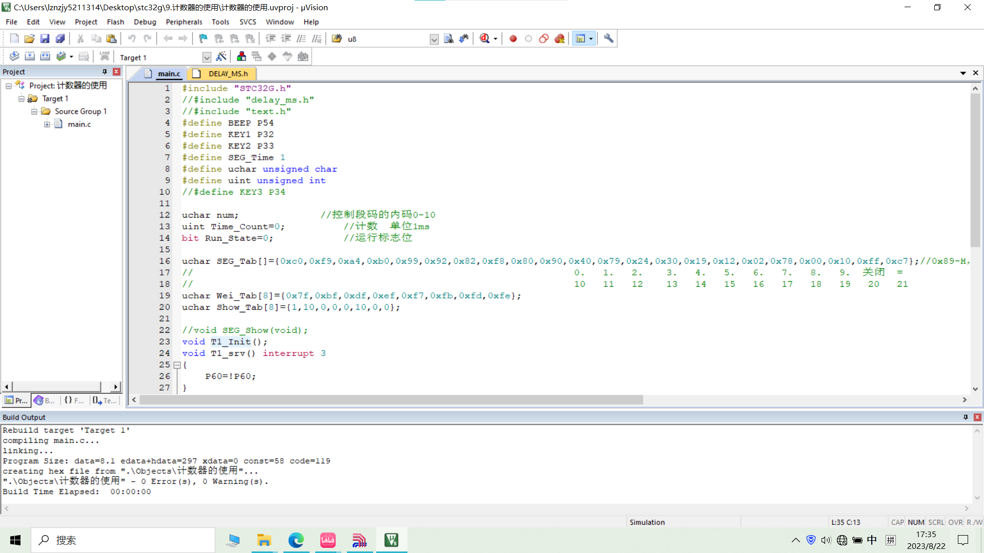Collapse the Project root tree node
This screenshot has height=553, width=984.
(9, 86)
